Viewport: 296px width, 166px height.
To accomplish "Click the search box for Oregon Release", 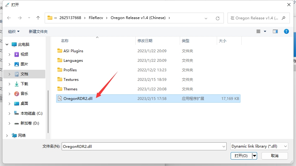I will click(x=254, y=18).
